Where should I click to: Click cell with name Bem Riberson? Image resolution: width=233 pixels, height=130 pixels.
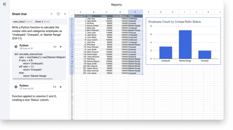(x=94, y=30)
